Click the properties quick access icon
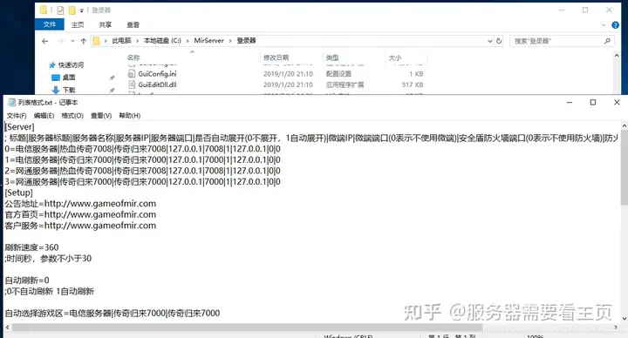 pos(60,10)
